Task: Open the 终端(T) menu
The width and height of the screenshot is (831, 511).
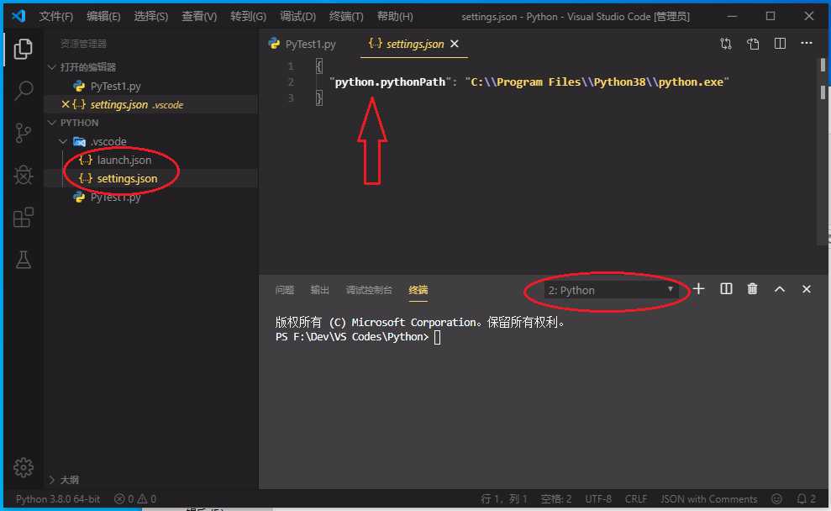Action: point(346,17)
